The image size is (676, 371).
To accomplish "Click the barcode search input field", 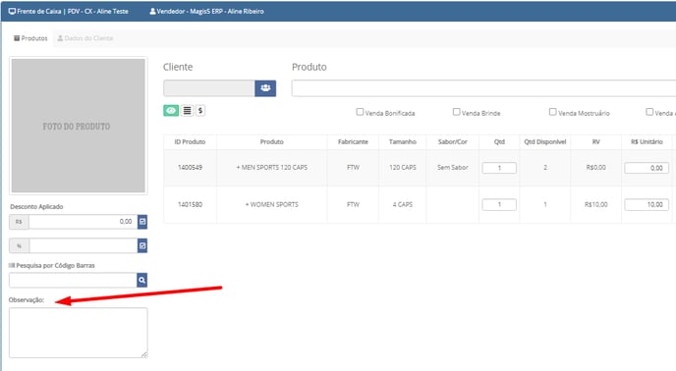I will (73, 280).
